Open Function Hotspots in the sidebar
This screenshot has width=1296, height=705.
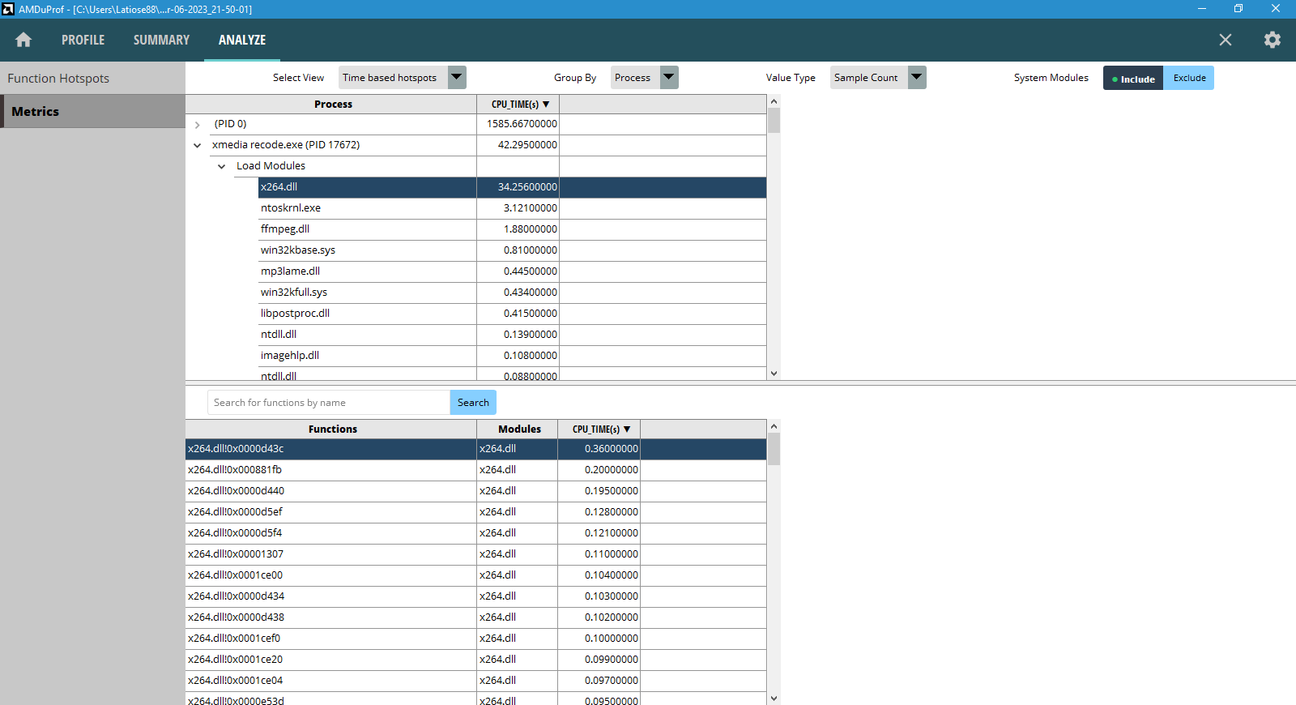point(92,79)
